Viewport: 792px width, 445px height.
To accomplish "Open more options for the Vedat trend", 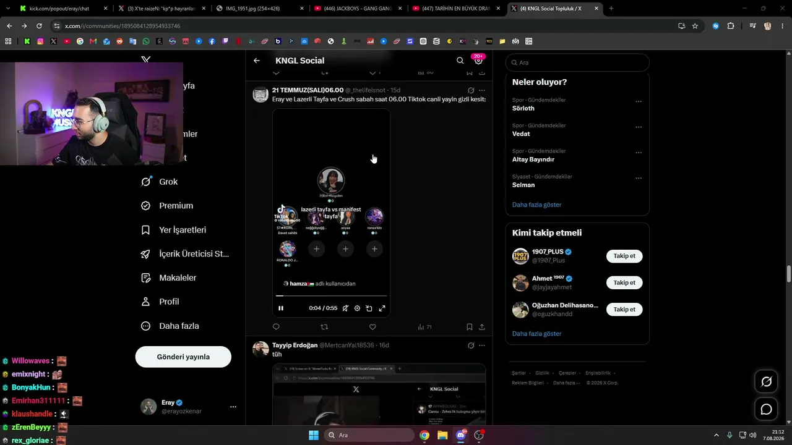I will coord(639,127).
